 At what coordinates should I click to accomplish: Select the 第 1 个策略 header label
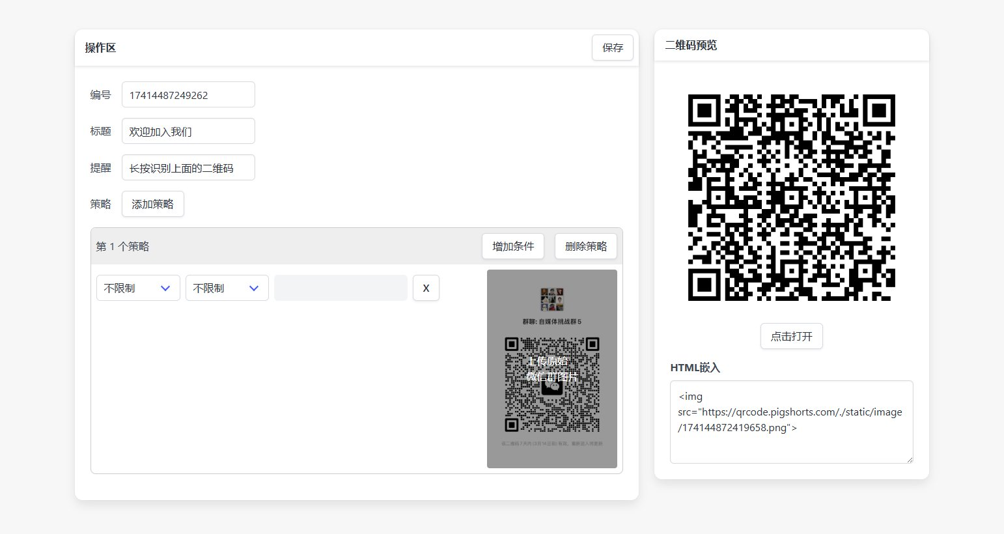(x=122, y=246)
